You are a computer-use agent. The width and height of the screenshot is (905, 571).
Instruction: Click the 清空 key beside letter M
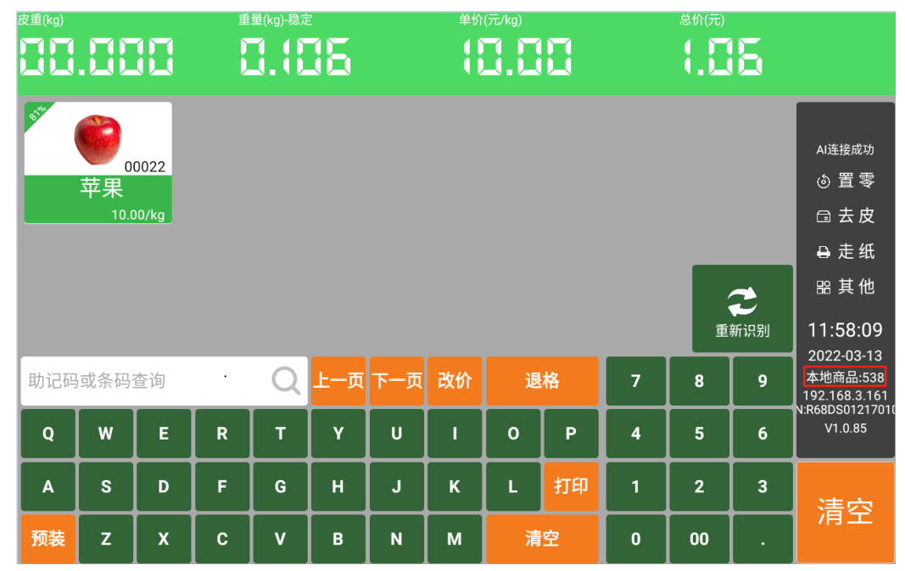542,539
